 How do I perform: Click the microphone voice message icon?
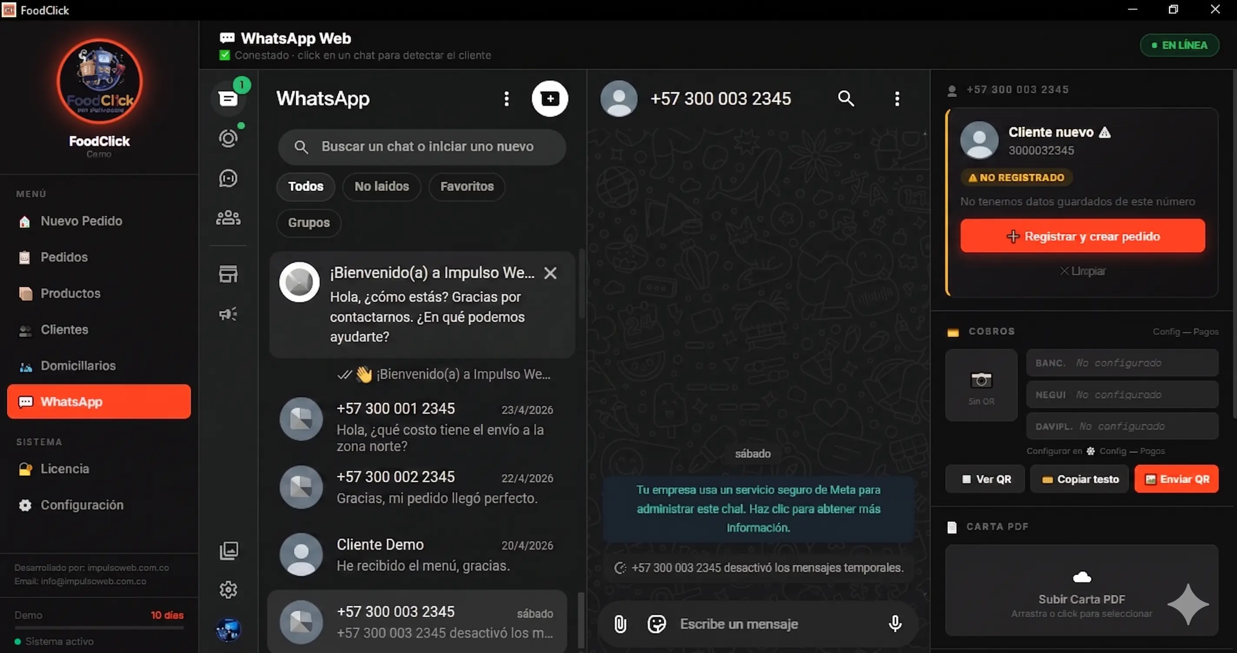tap(894, 624)
